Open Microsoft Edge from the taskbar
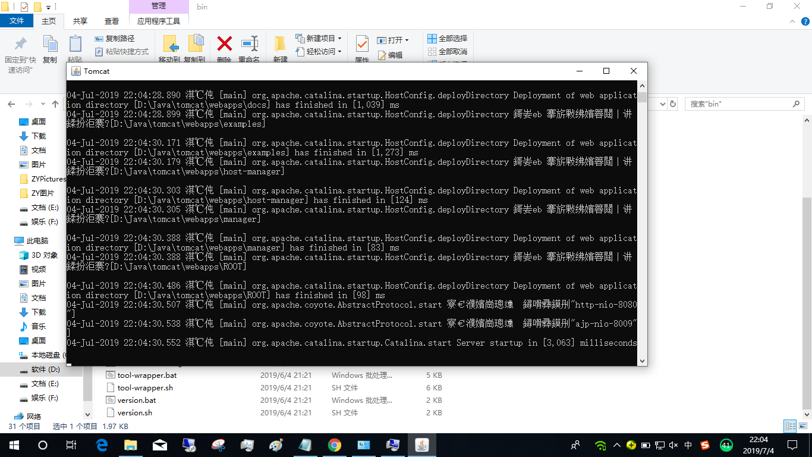 102,445
